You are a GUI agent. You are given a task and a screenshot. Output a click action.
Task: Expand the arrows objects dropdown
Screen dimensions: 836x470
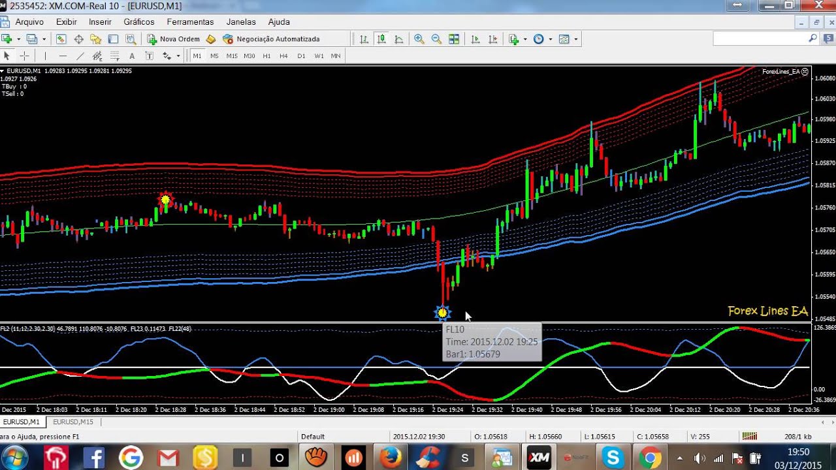(x=178, y=56)
